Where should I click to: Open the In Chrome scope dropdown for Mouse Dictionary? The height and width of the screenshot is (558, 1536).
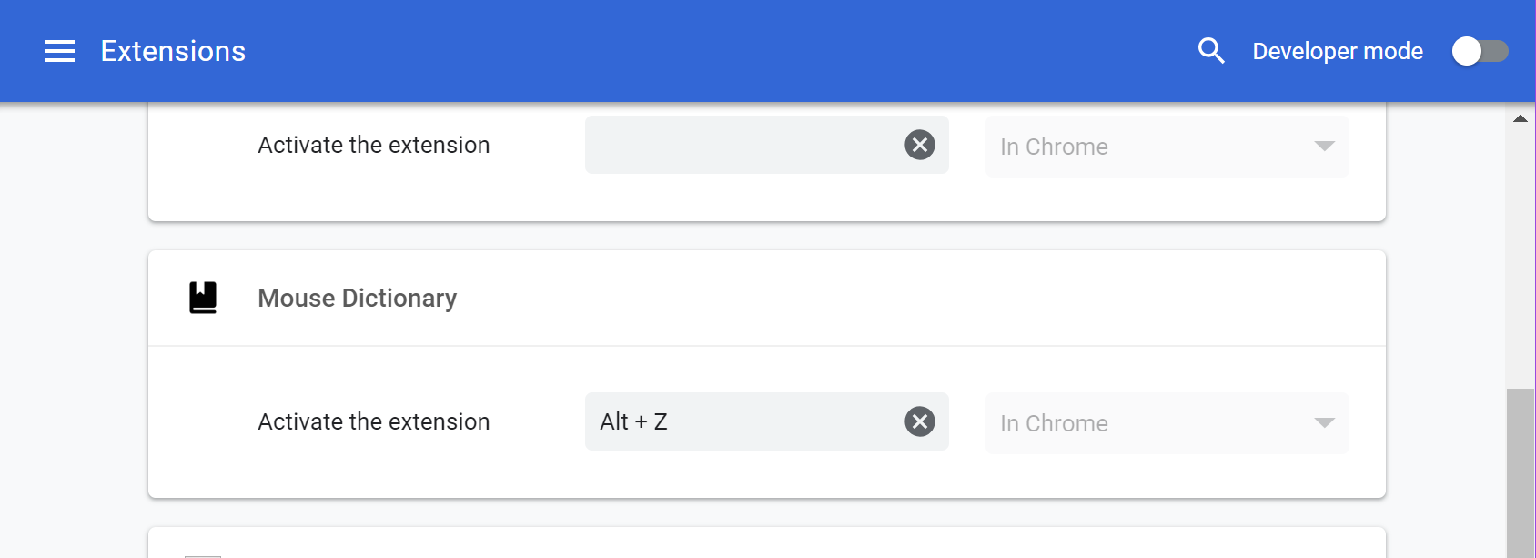point(1166,422)
